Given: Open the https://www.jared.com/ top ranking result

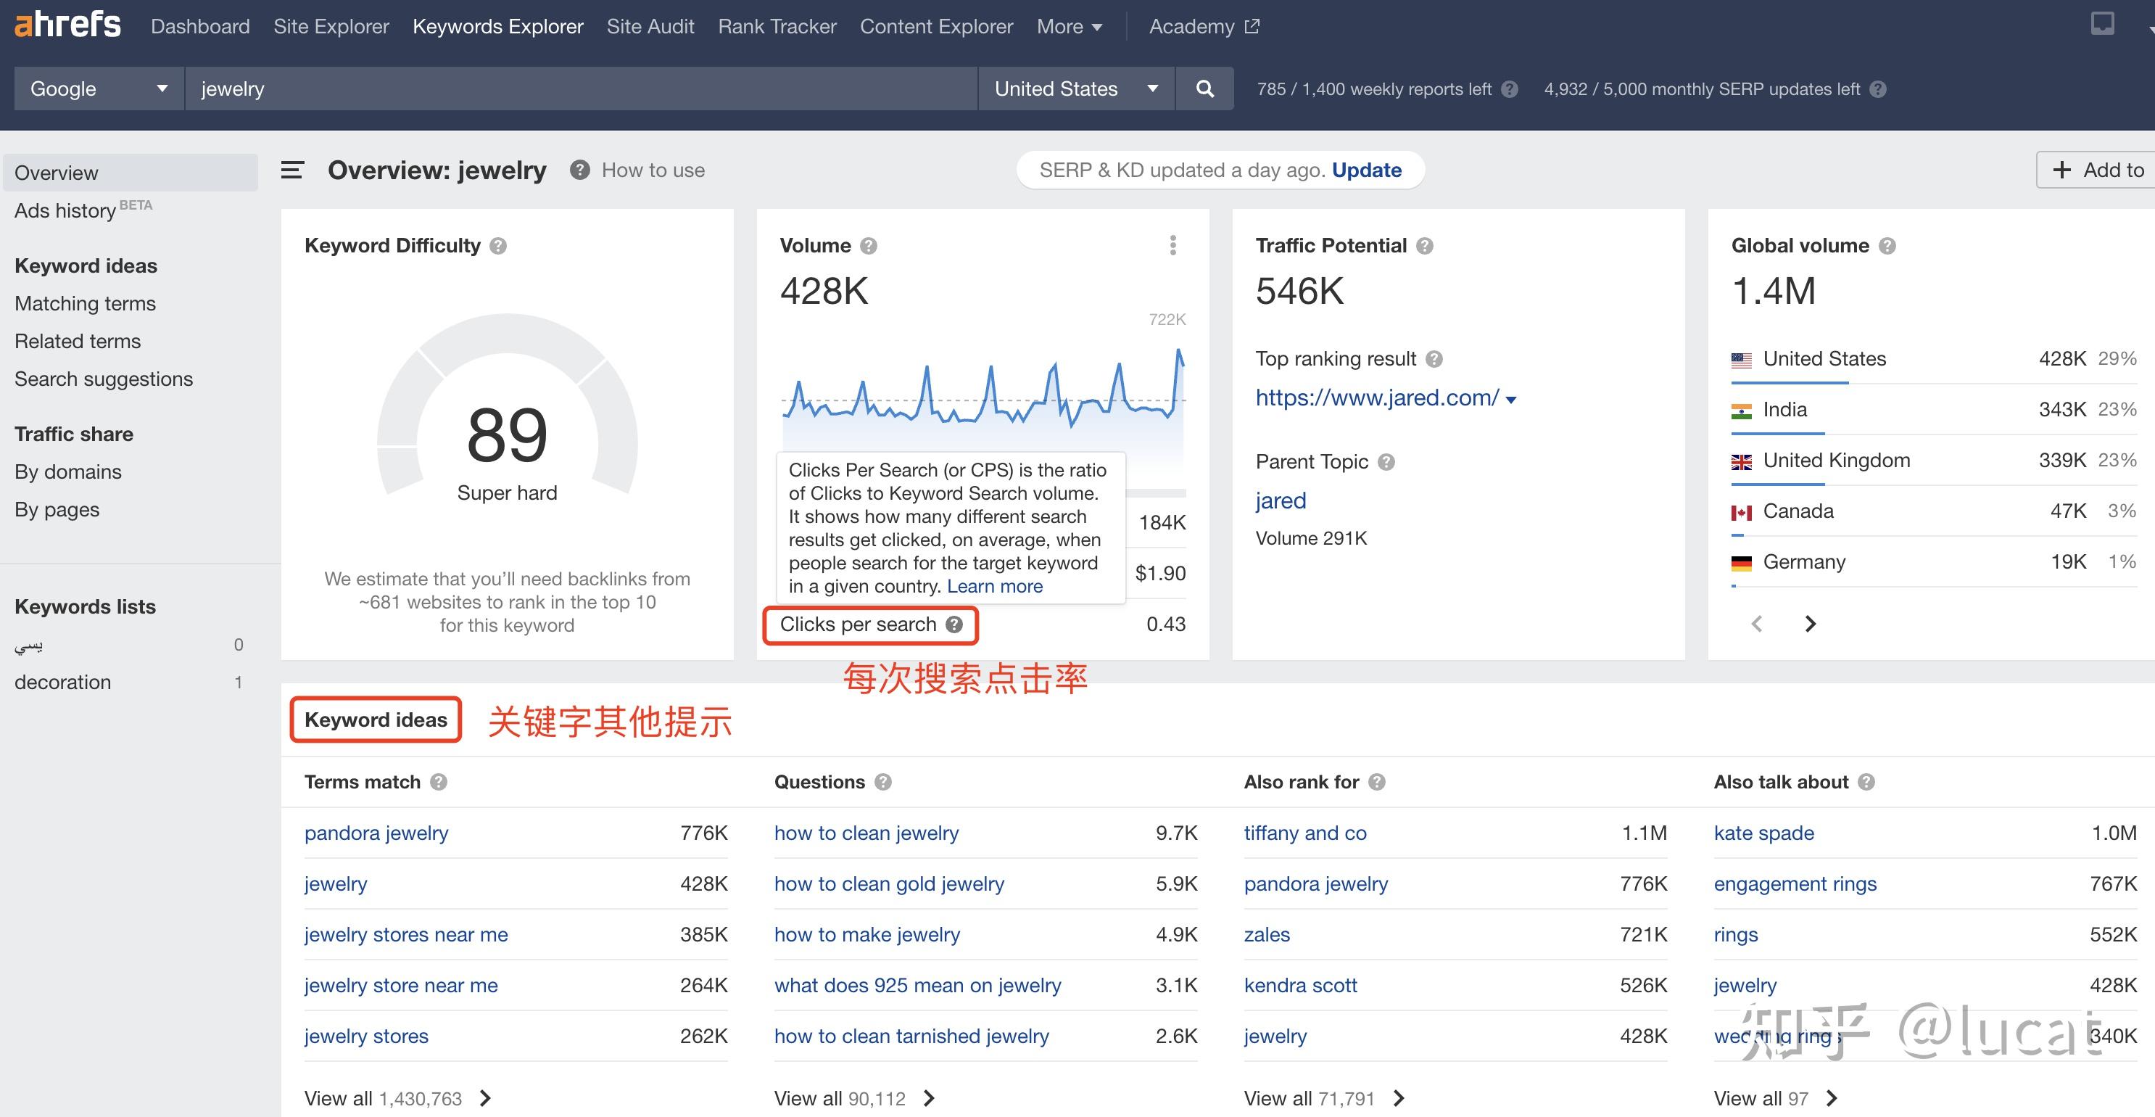Looking at the screenshot, I should pyautogui.click(x=1376, y=397).
